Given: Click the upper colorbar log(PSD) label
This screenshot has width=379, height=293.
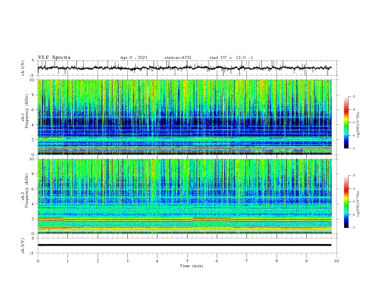Looking at the screenshot, I should pyautogui.click(x=358, y=125).
